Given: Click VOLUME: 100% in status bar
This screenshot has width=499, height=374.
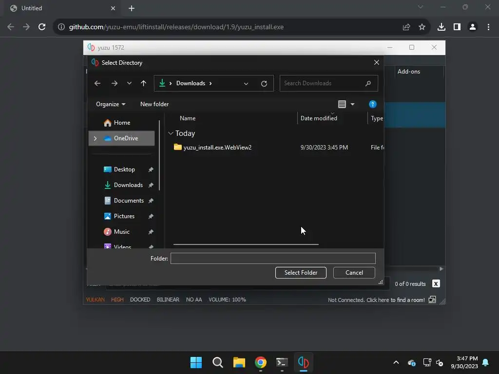Looking at the screenshot, I should pos(227,299).
